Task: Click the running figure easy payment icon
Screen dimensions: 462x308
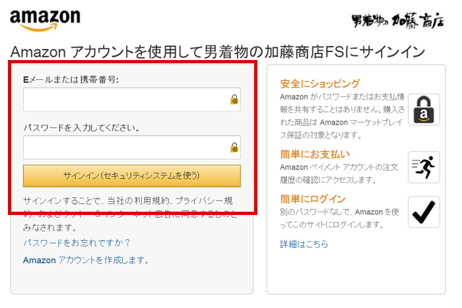Action: [x=424, y=167]
